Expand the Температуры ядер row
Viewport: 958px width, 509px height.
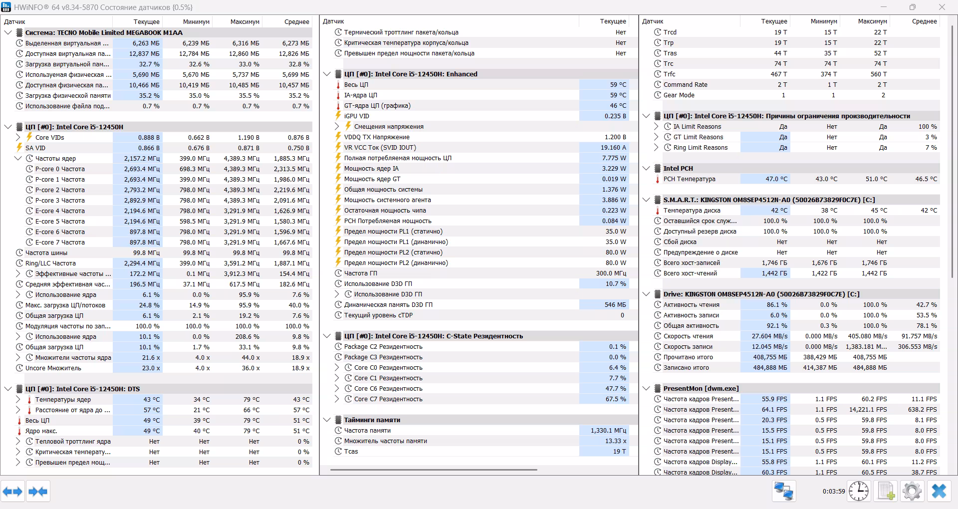18,399
